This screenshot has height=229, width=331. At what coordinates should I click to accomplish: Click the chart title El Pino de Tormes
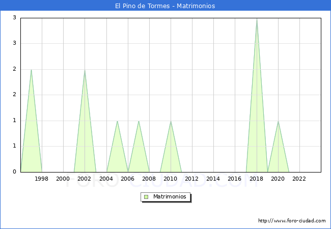pos(165,6)
